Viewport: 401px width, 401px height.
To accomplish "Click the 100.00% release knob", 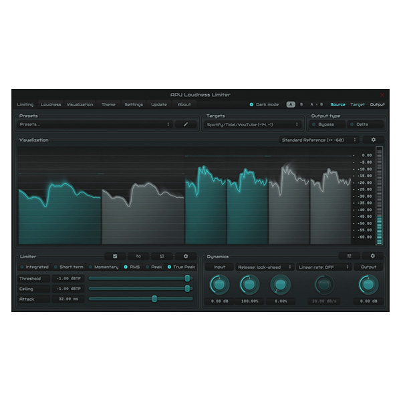I will [249, 285].
